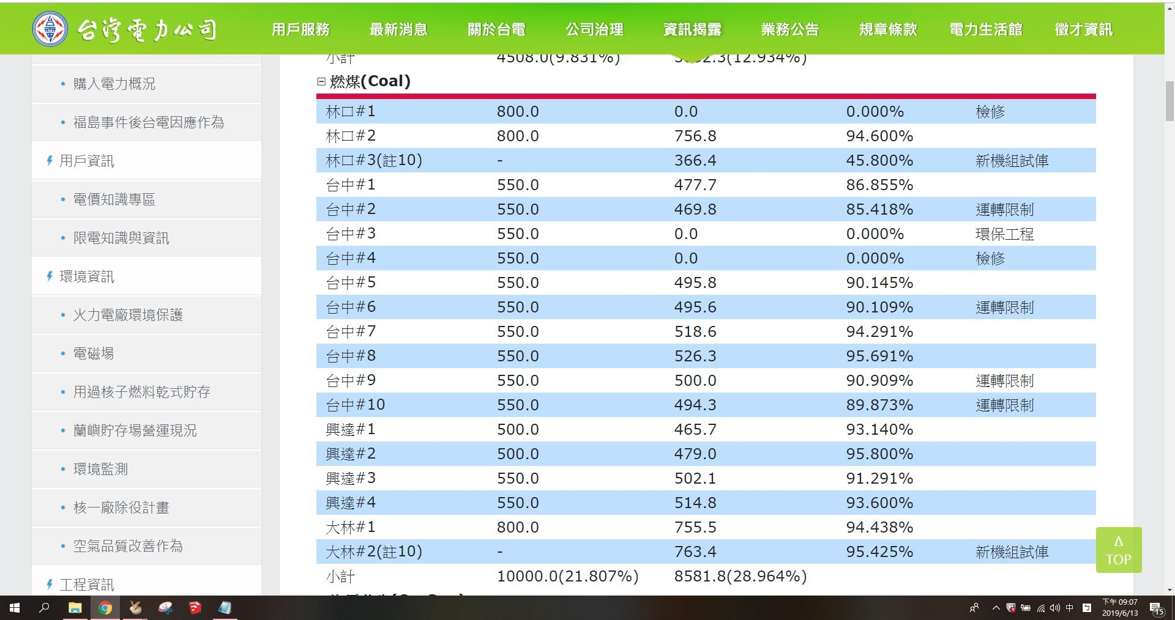Open the red SketchUp taskbar icon
Viewport: 1175px width, 620px height.
click(195, 608)
